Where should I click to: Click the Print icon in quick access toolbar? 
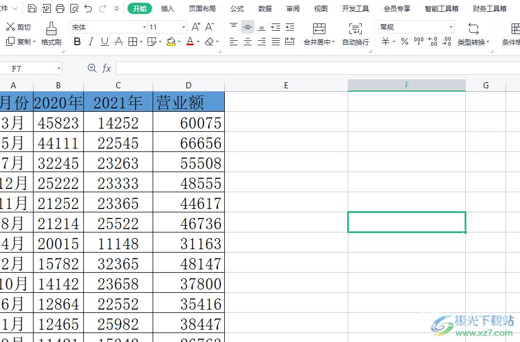click(x=60, y=8)
